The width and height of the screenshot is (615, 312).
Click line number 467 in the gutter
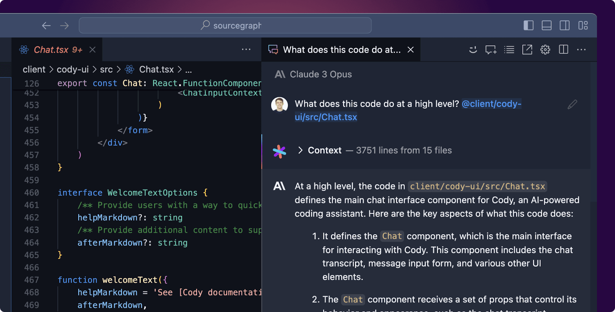coord(31,280)
